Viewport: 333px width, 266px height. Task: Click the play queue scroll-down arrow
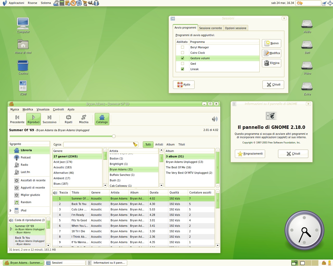click(x=48, y=245)
